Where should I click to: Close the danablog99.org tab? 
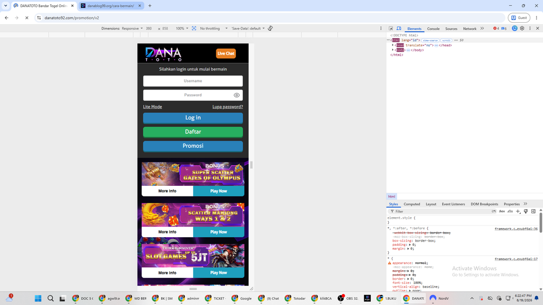pos(139,5)
